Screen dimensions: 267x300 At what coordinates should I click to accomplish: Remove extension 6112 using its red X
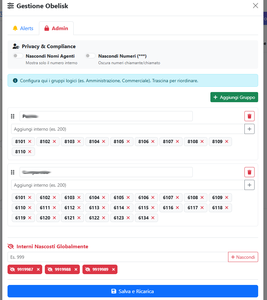(x=79, y=208)
